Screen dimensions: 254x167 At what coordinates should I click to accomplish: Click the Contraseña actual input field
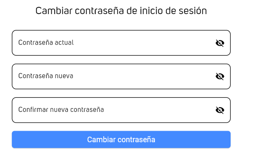pyautogui.click(x=121, y=43)
